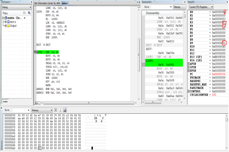Close the Disassembly panel
Image resolution: width=229 pixels, height=152 pixels.
(x=185, y=2)
